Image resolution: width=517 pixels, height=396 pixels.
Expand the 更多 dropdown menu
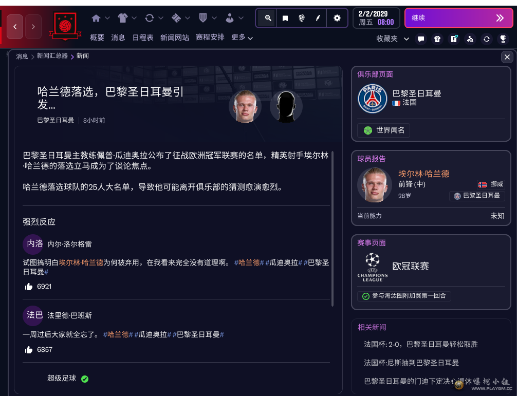pyautogui.click(x=242, y=37)
